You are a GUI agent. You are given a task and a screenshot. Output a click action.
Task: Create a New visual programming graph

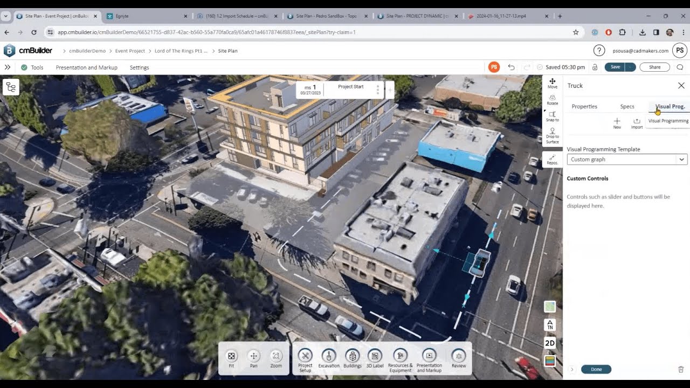click(617, 123)
